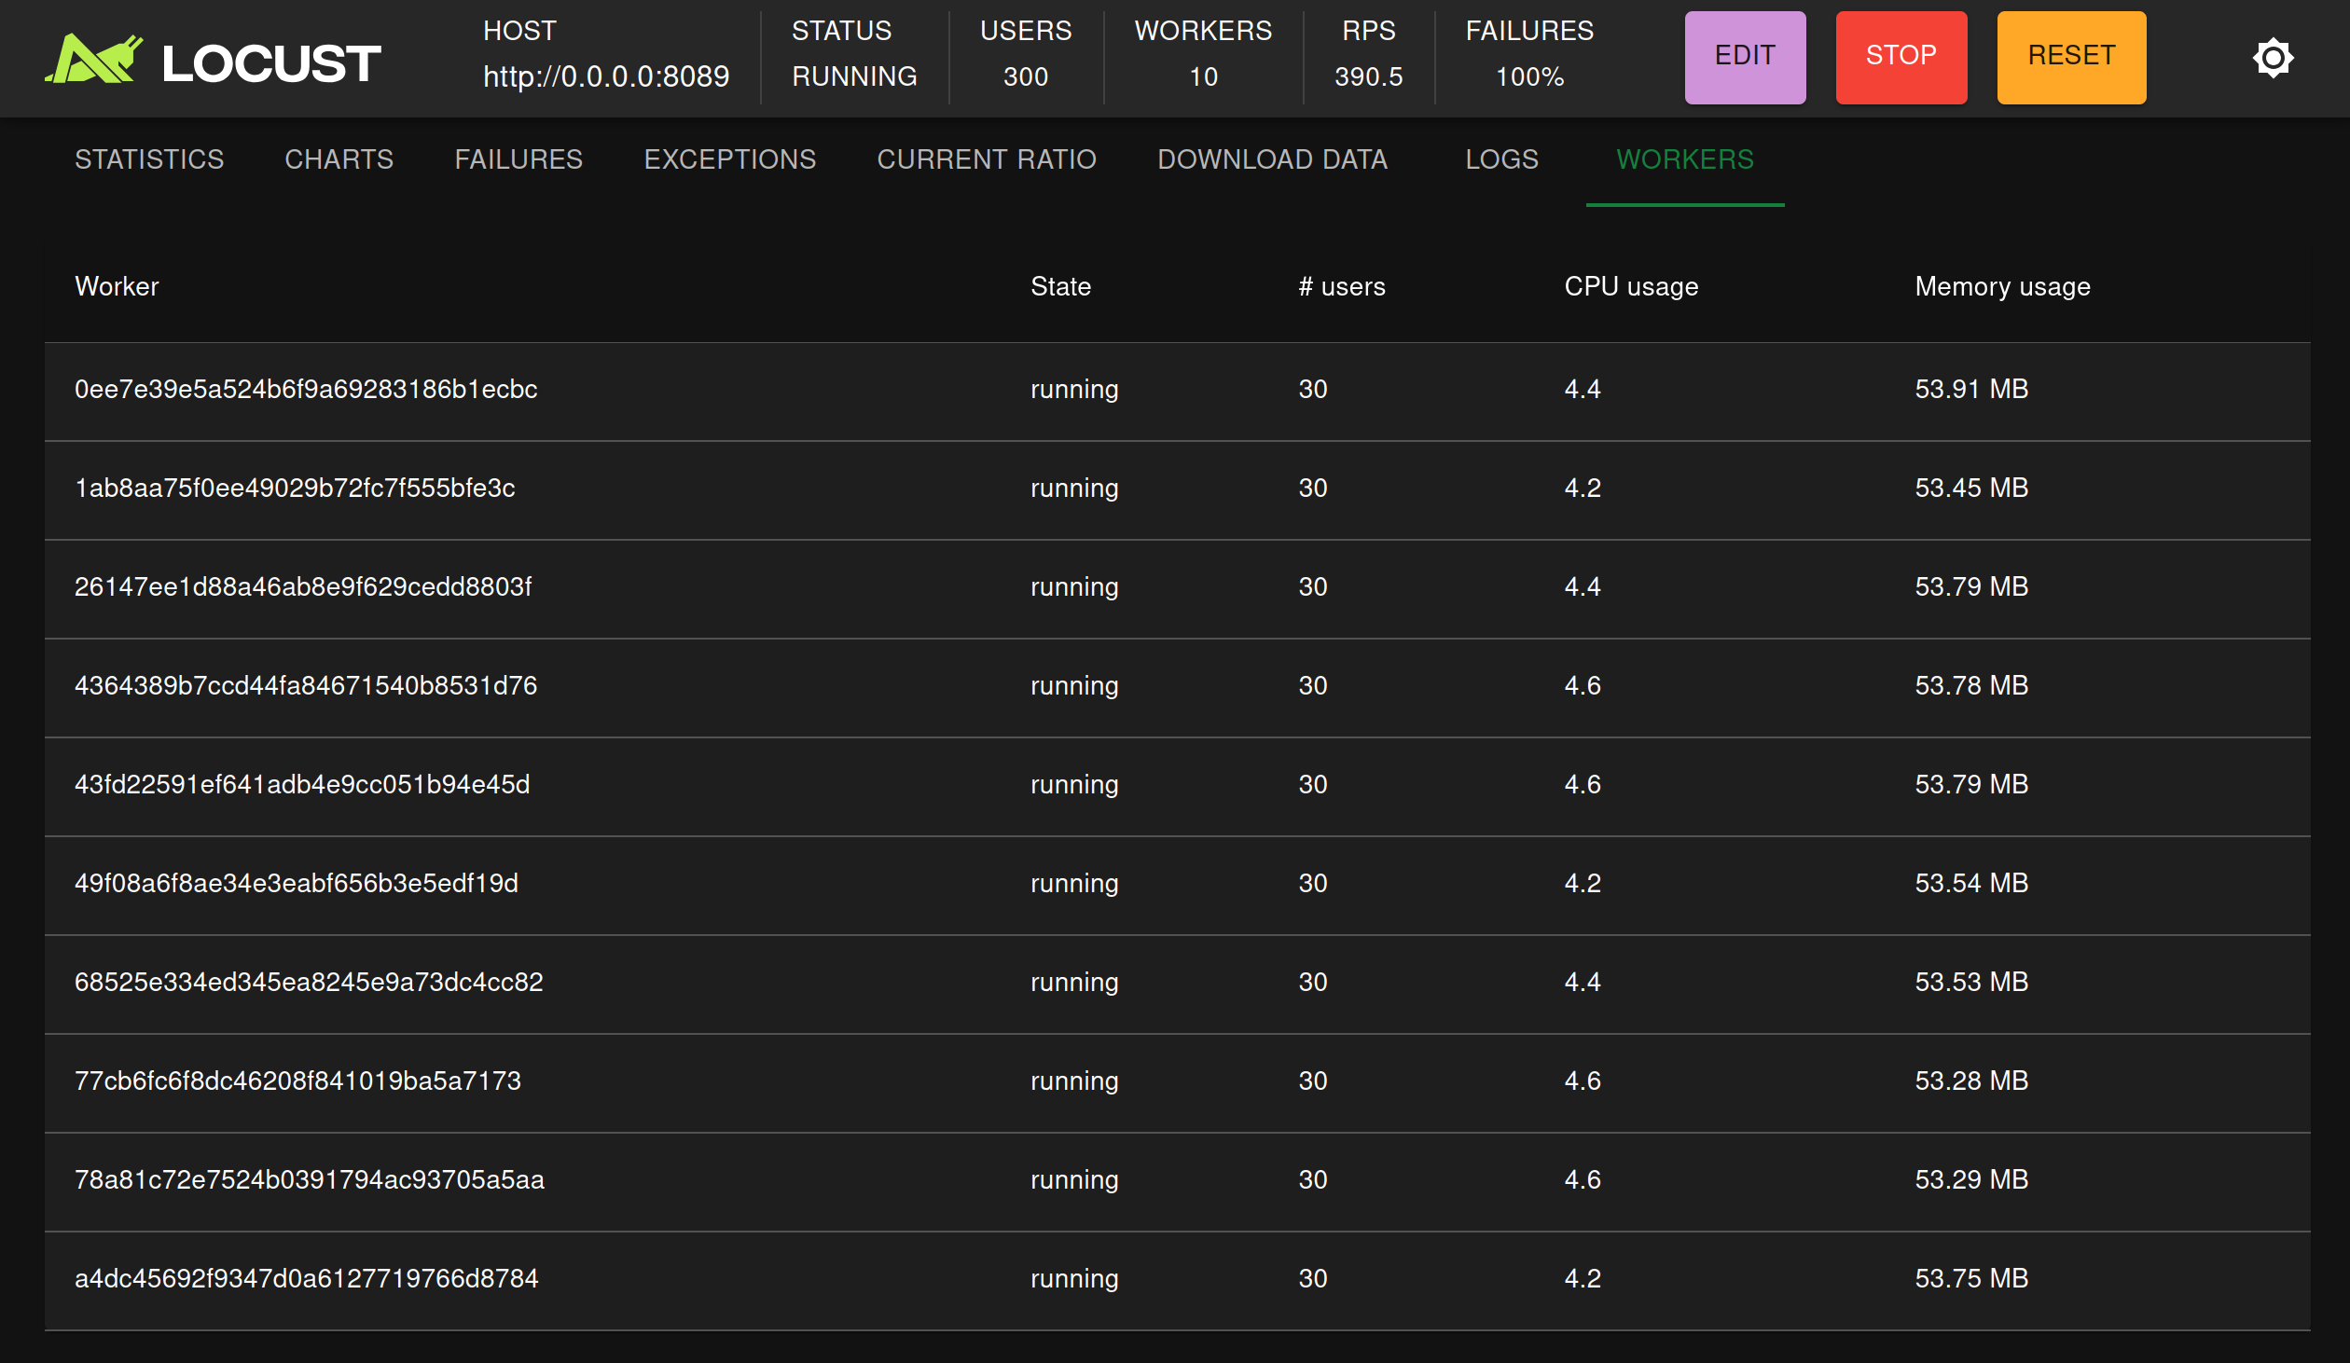Viewport: 2350px width, 1363px height.
Task: Click the Worker column header
Action: (x=117, y=286)
